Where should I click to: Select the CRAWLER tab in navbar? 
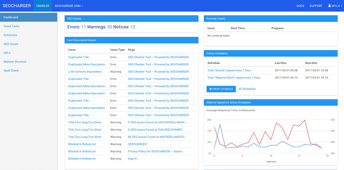tap(43, 6)
